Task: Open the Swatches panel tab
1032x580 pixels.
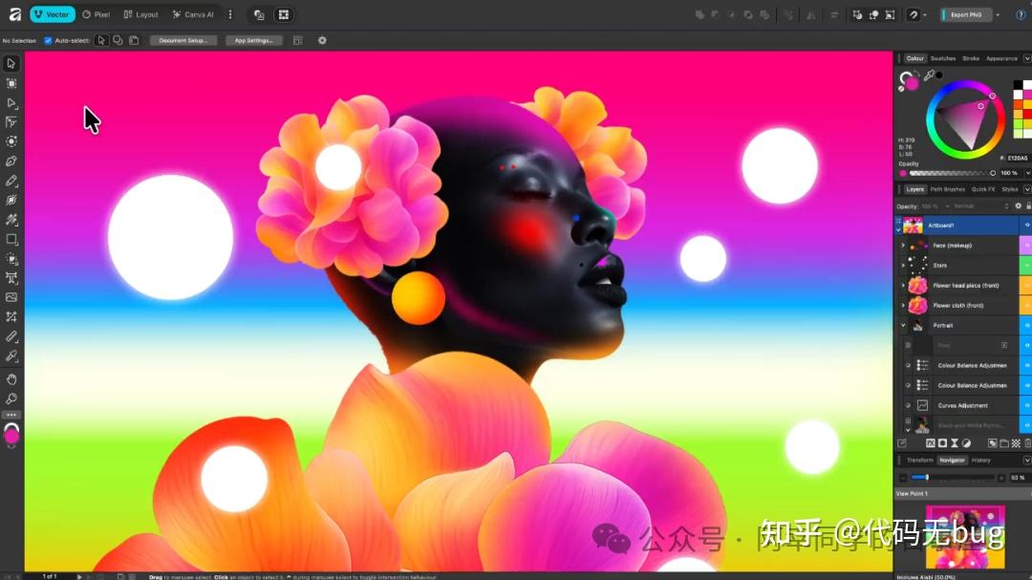Action: 943,57
